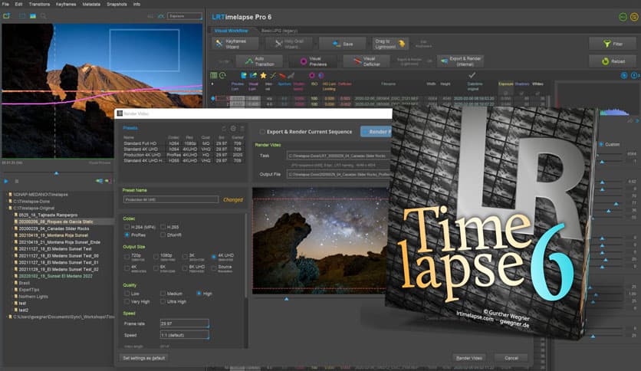Select the Production 4K UHD preset row
This screenshot has height=371, width=641.
coord(183,155)
